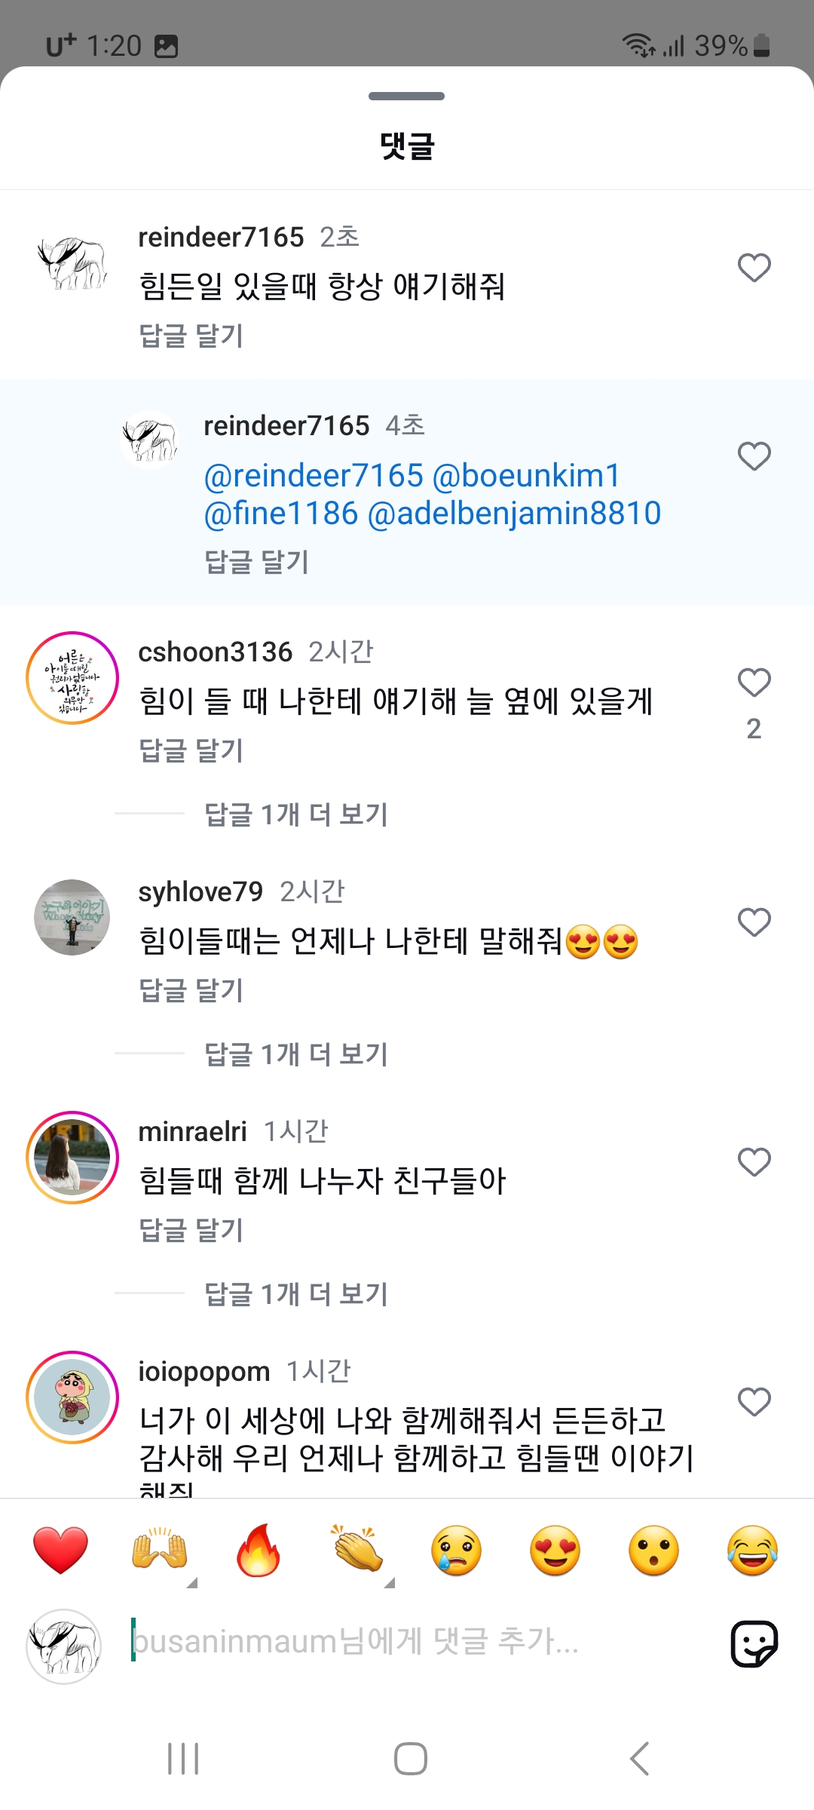
Task: Tap the surprised face emoji reaction
Action: [x=653, y=1551]
